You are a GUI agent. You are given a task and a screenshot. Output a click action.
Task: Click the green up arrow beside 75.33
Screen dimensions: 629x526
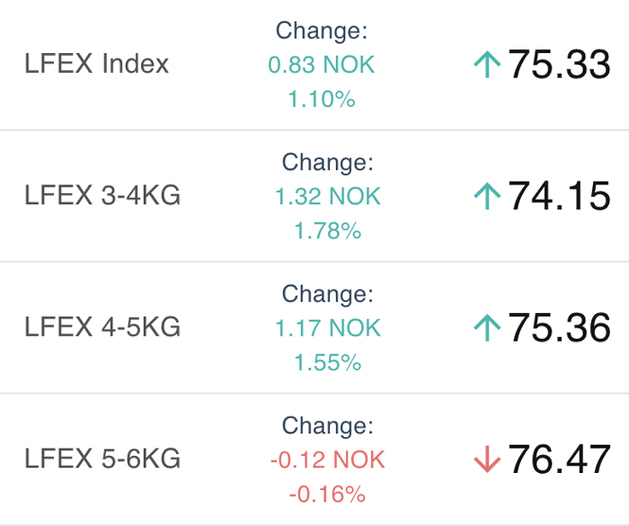pyautogui.click(x=487, y=64)
